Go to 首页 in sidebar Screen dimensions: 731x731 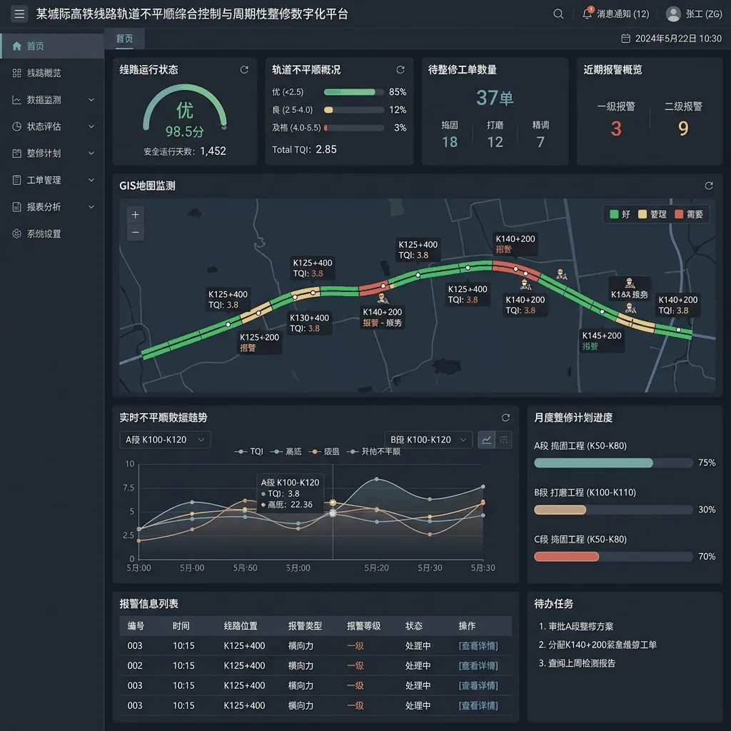coord(51,46)
